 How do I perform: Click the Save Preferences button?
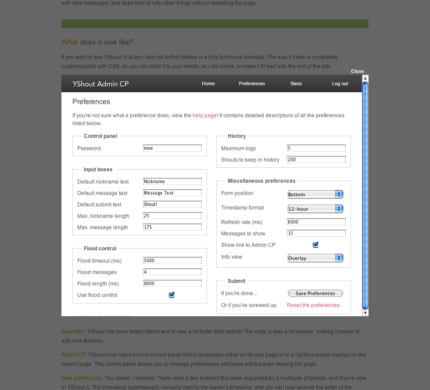[315, 293]
